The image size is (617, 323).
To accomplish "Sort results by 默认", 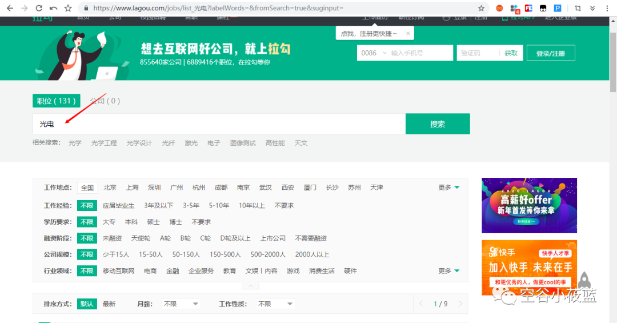I will click(87, 304).
